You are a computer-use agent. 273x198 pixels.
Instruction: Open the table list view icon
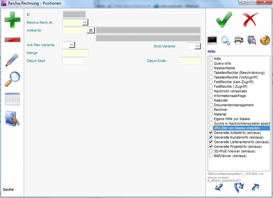coord(12,99)
